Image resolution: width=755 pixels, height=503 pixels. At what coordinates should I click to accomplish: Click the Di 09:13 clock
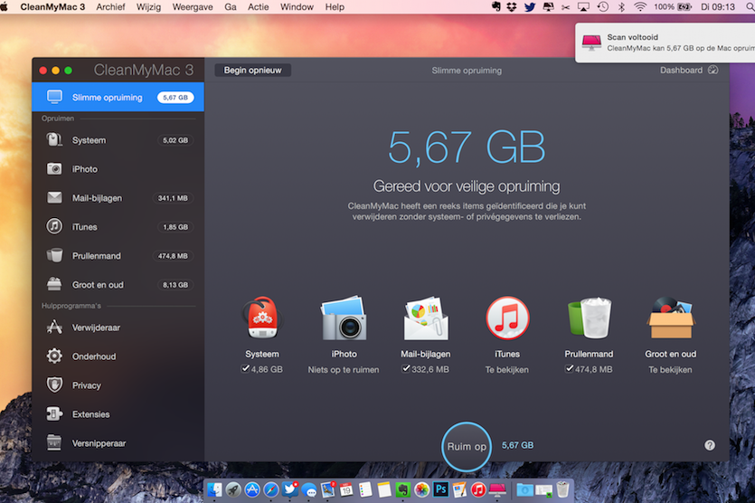(x=718, y=6)
